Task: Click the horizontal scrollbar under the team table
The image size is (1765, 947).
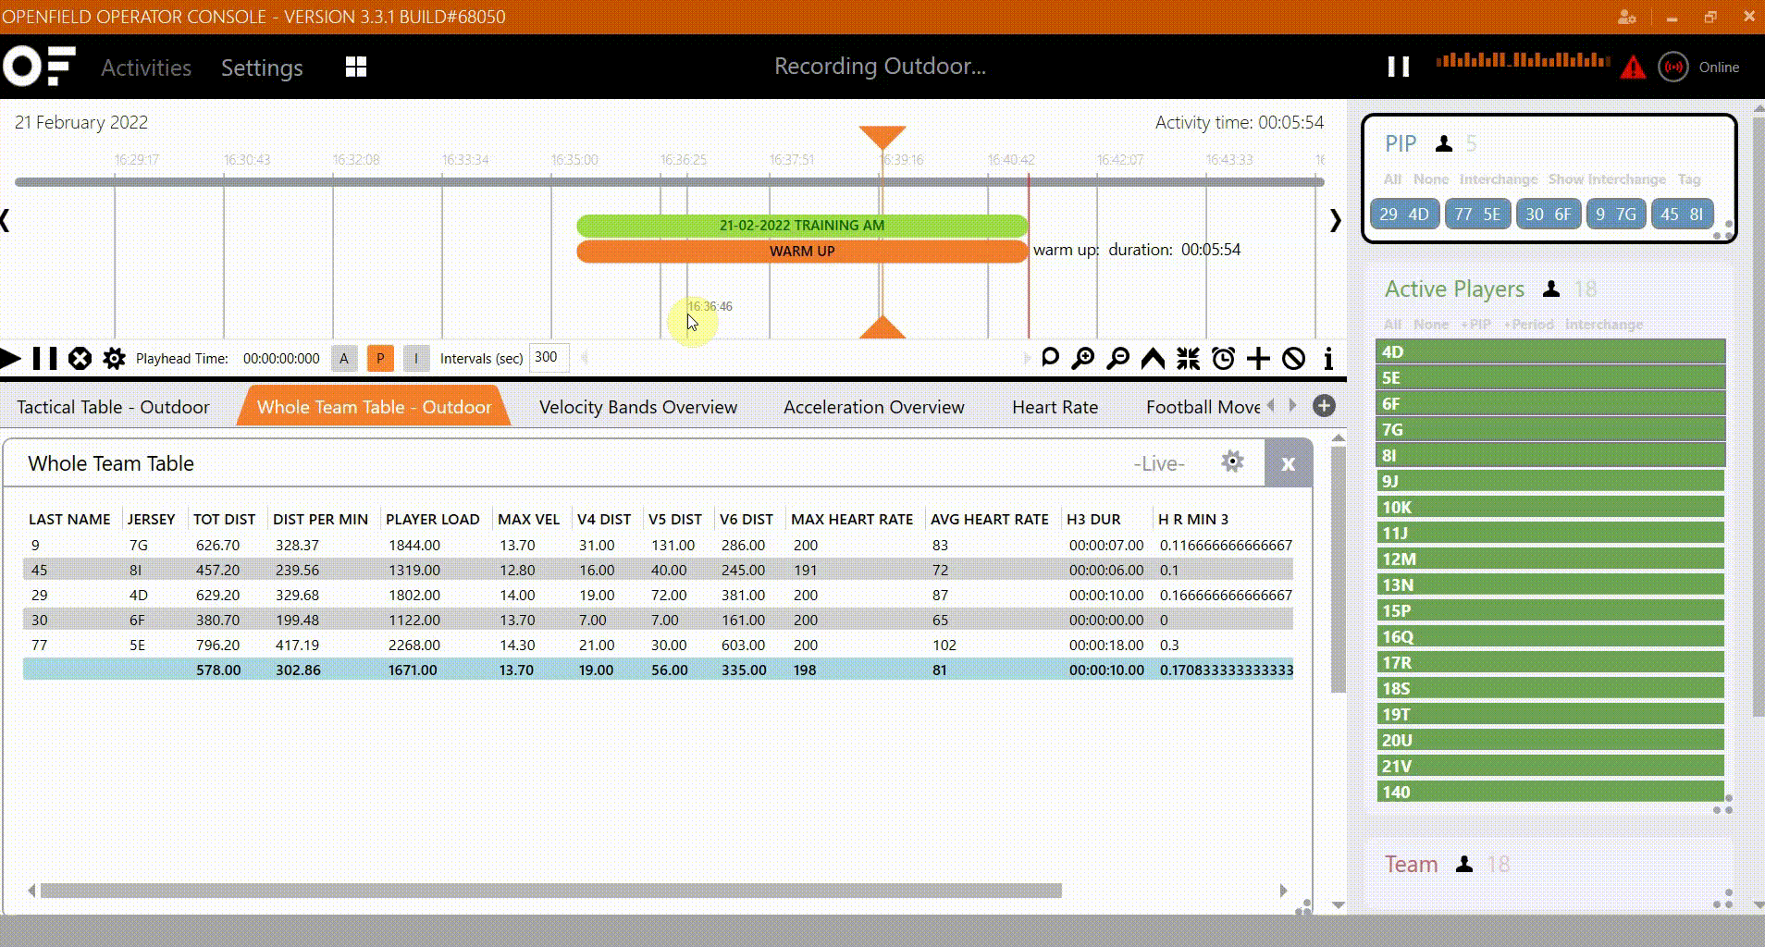Action: 551,891
